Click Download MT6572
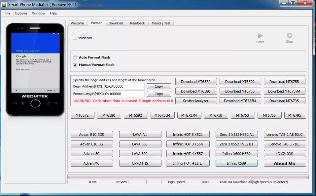 (196, 81)
